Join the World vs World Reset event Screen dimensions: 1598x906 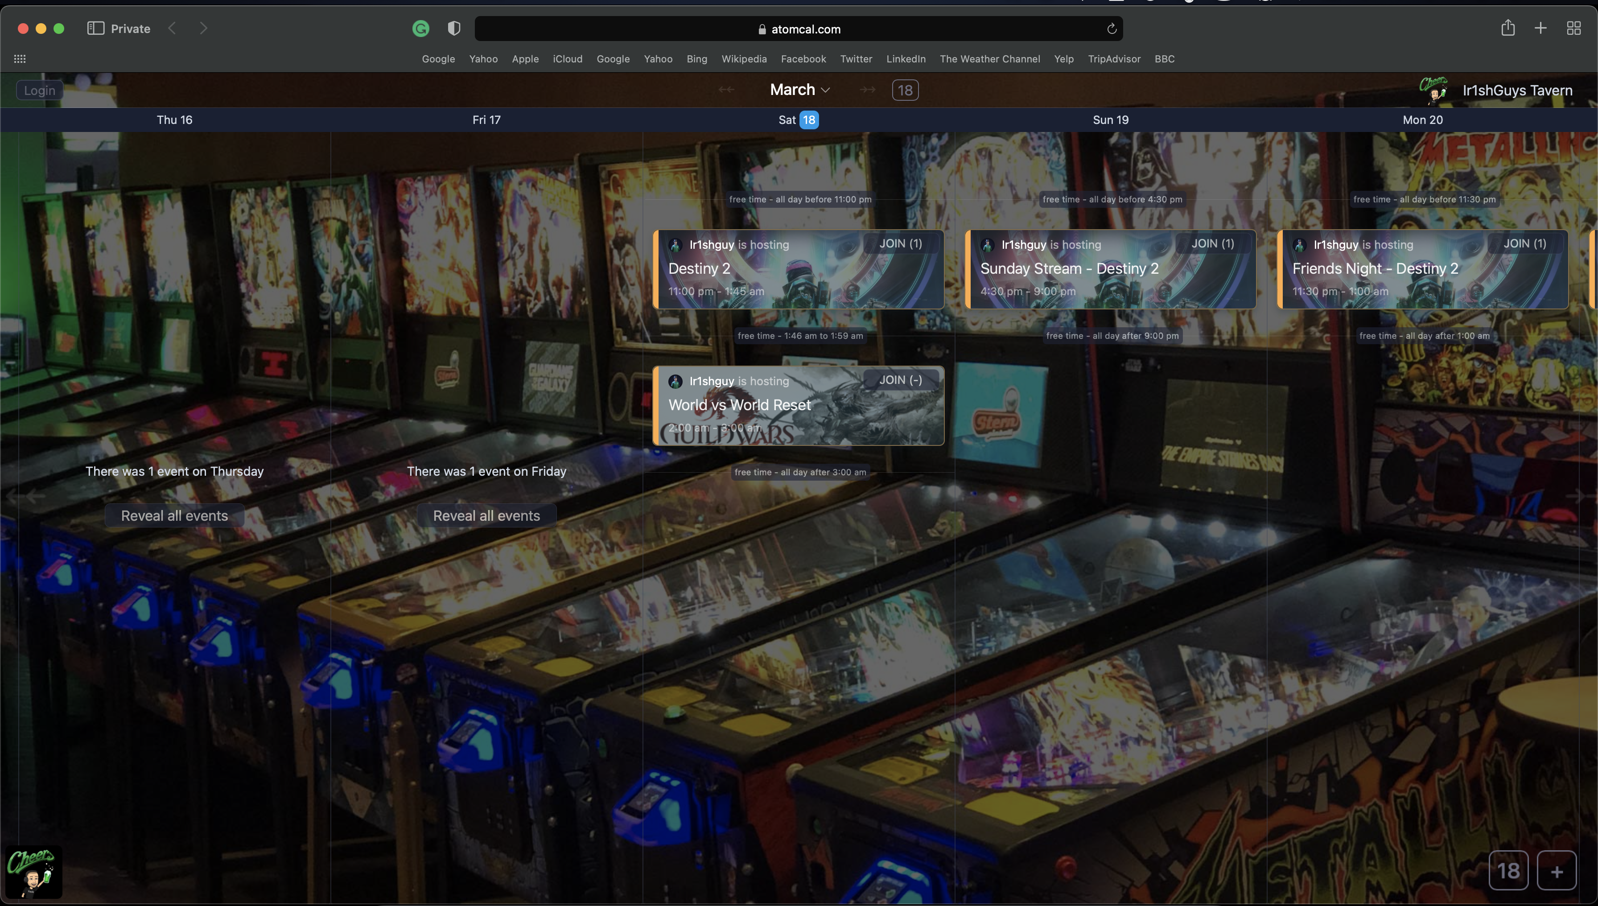[900, 379]
